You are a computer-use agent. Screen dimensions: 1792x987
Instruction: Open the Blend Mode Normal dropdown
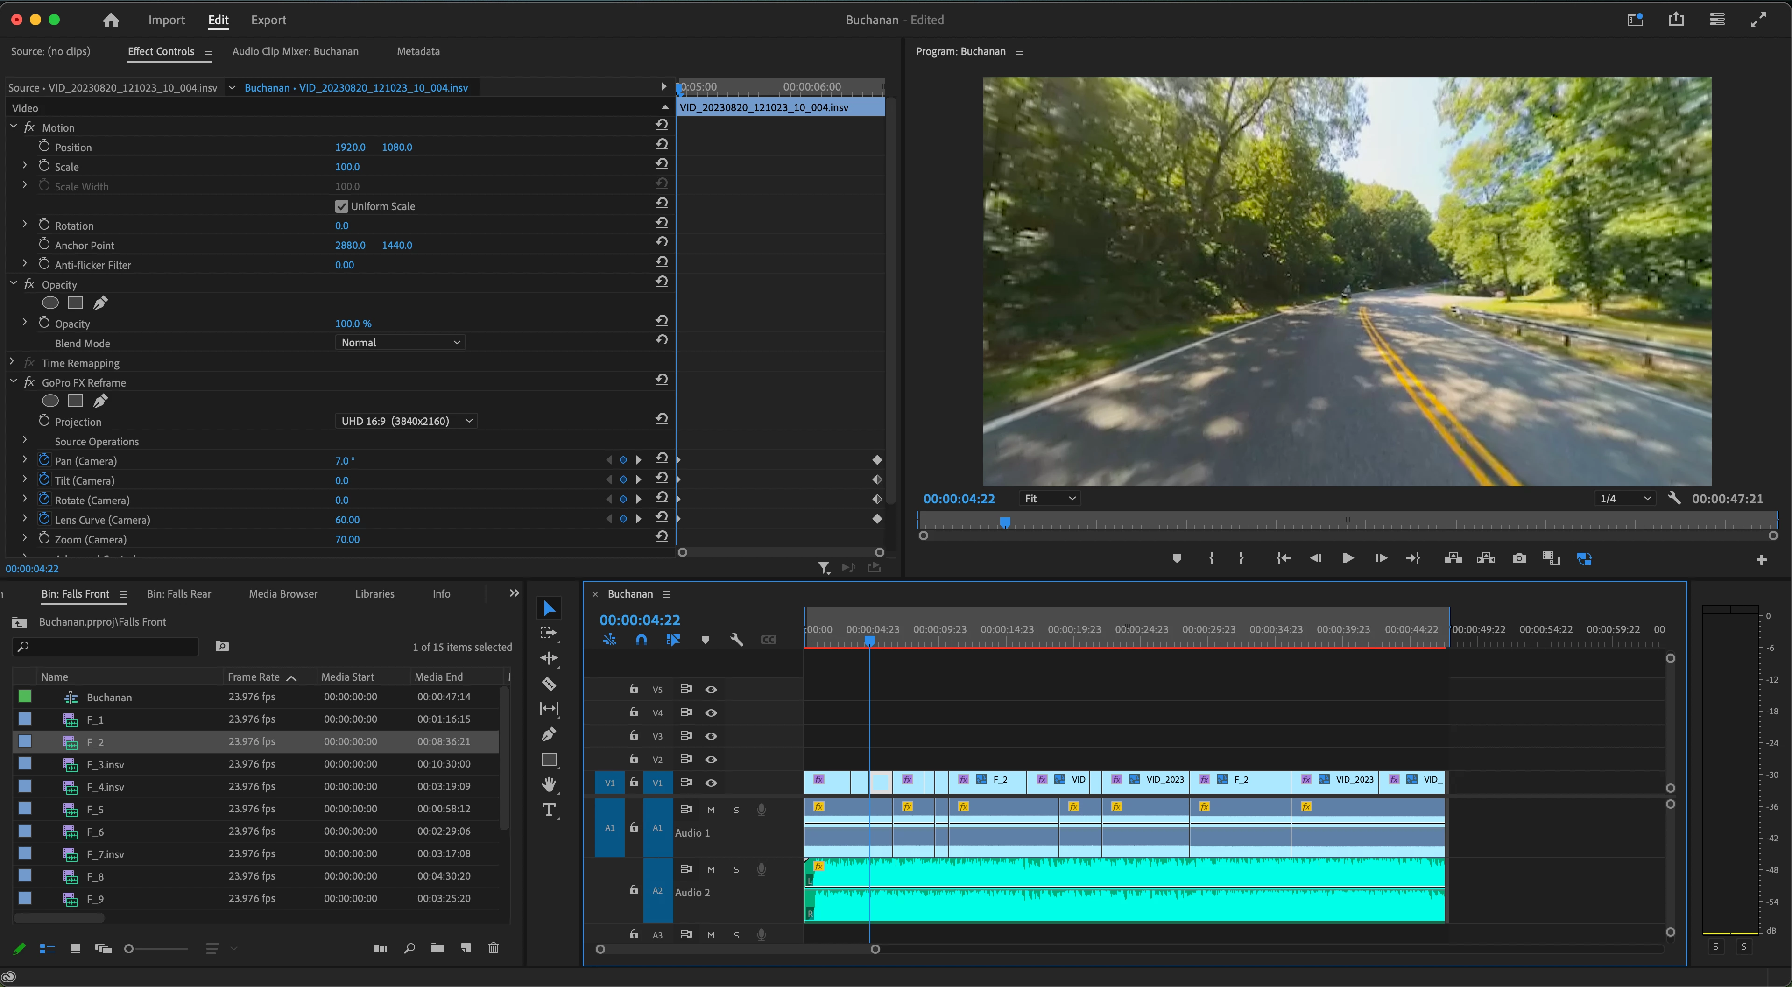pos(400,343)
